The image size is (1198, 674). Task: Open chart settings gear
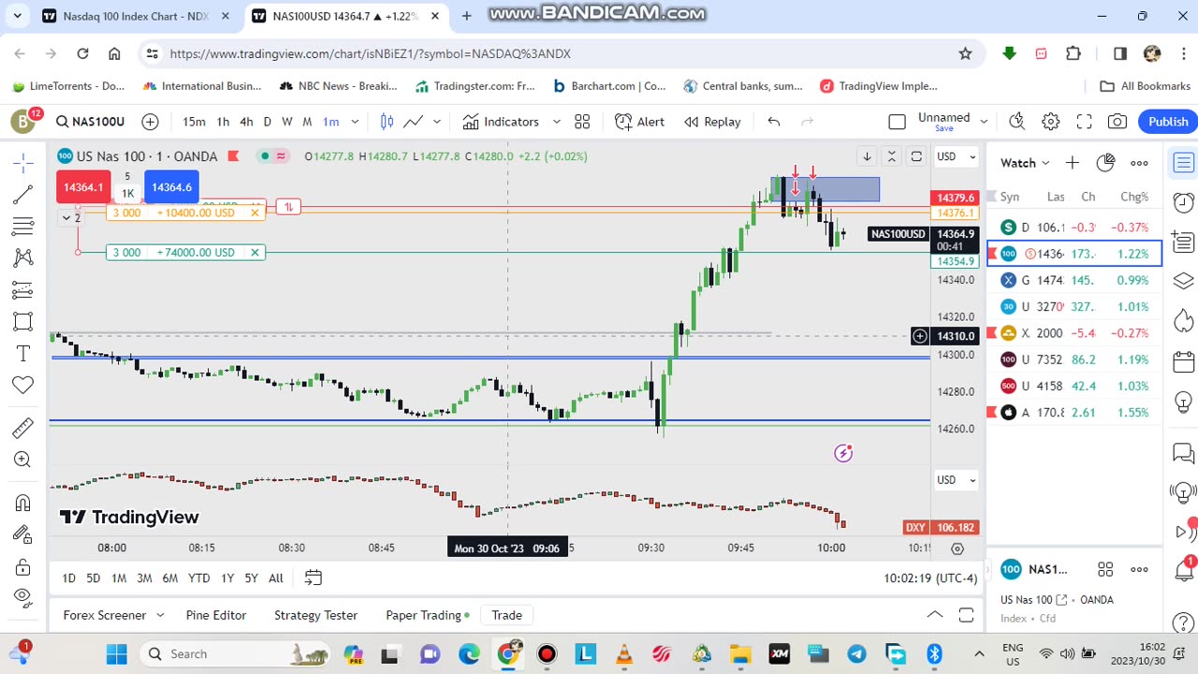(x=1051, y=122)
